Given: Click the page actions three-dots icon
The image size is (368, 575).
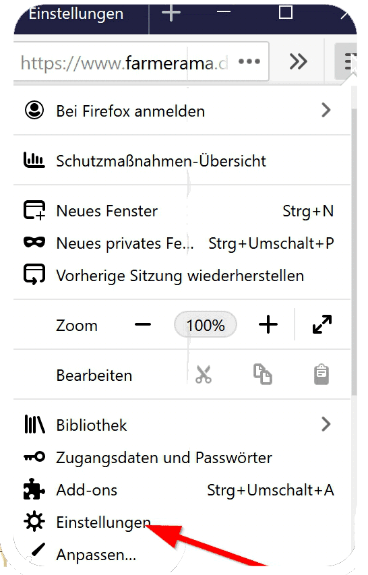Looking at the screenshot, I should tap(249, 61).
